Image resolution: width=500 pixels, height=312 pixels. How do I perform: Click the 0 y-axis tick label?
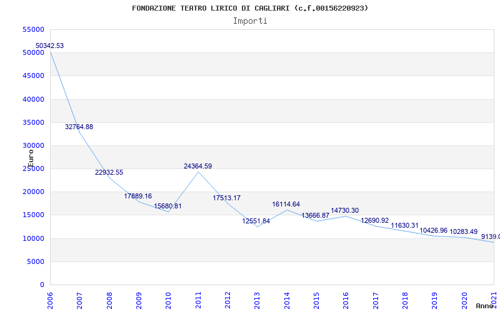pyautogui.click(x=42, y=285)
